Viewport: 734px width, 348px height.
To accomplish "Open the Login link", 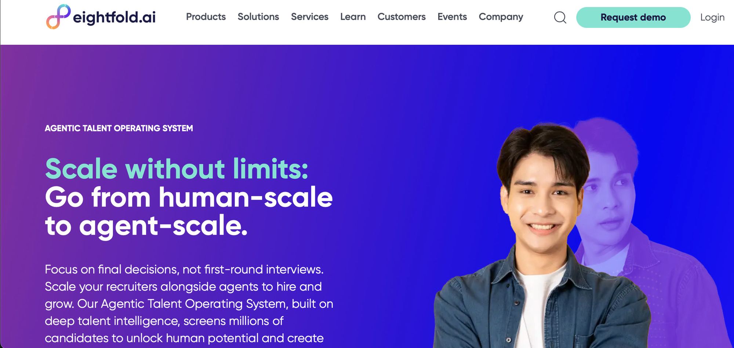I will (712, 17).
